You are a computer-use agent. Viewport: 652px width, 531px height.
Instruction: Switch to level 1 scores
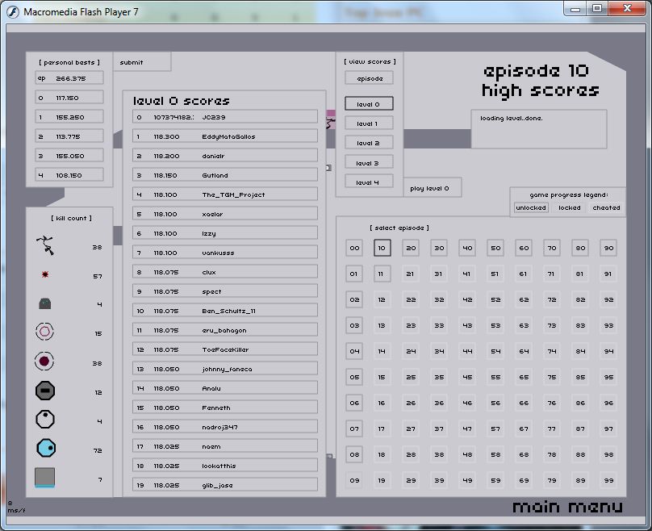click(x=370, y=123)
